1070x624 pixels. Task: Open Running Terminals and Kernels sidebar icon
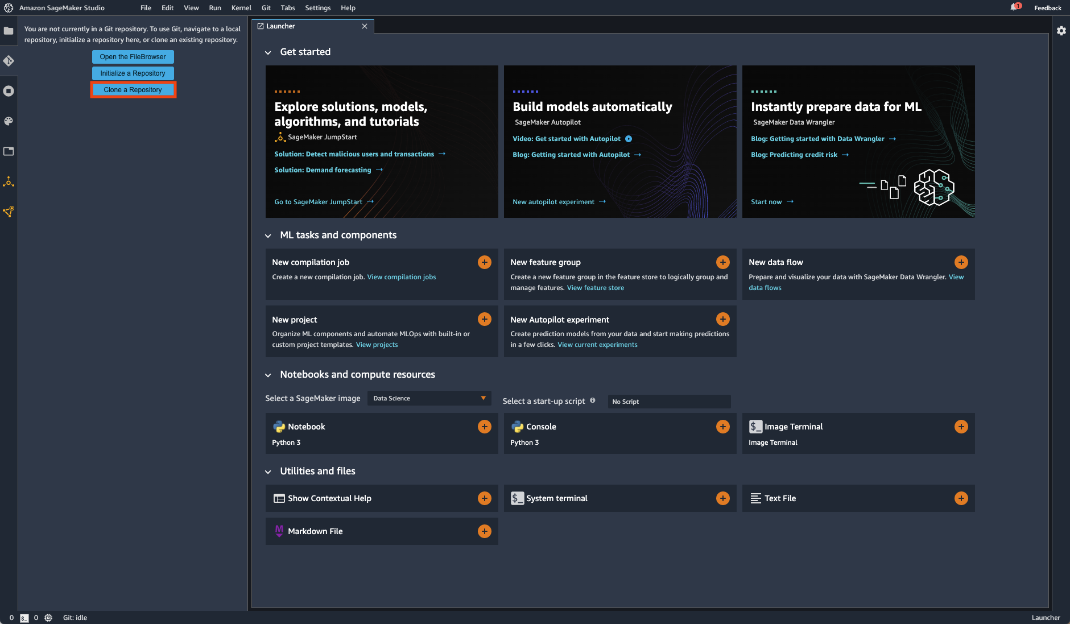9,91
